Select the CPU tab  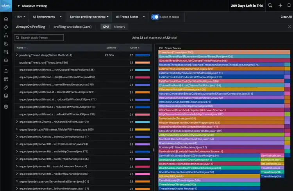click(x=106, y=27)
